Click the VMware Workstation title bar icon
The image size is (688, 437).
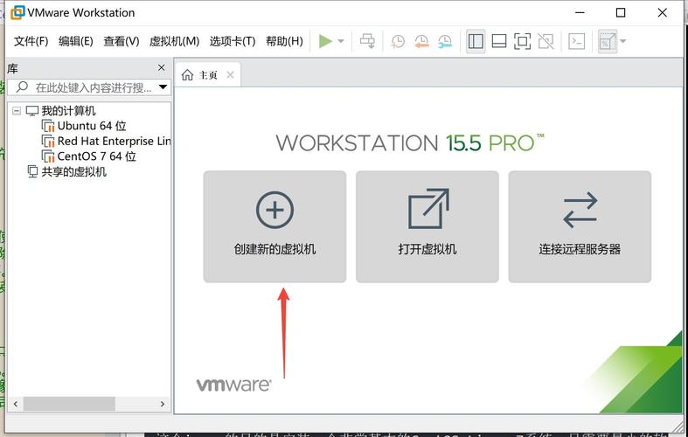click(17, 12)
